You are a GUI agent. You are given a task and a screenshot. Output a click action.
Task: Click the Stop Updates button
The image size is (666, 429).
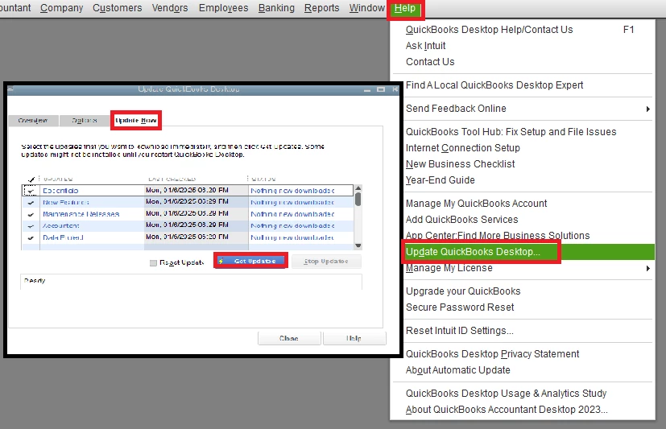(326, 262)
